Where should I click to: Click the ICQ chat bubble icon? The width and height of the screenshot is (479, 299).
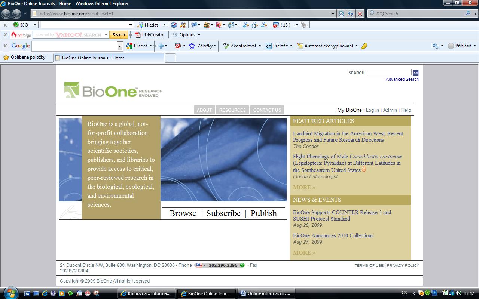click(194, 25)
